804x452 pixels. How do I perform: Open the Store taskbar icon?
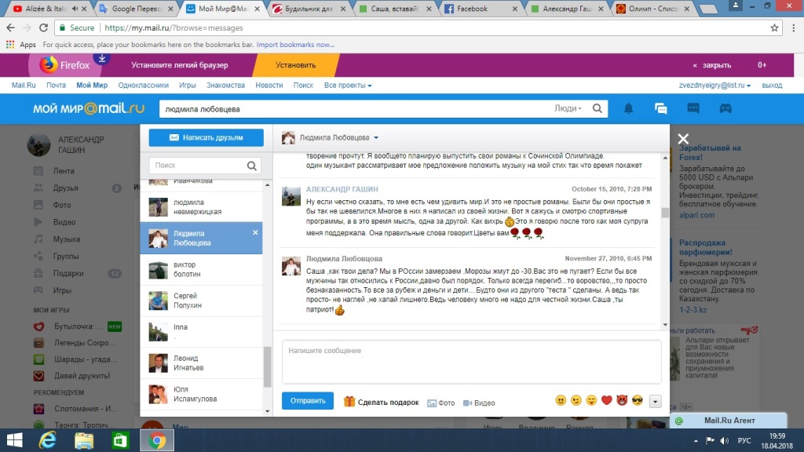pyautogui.click(x=120, y=440)
